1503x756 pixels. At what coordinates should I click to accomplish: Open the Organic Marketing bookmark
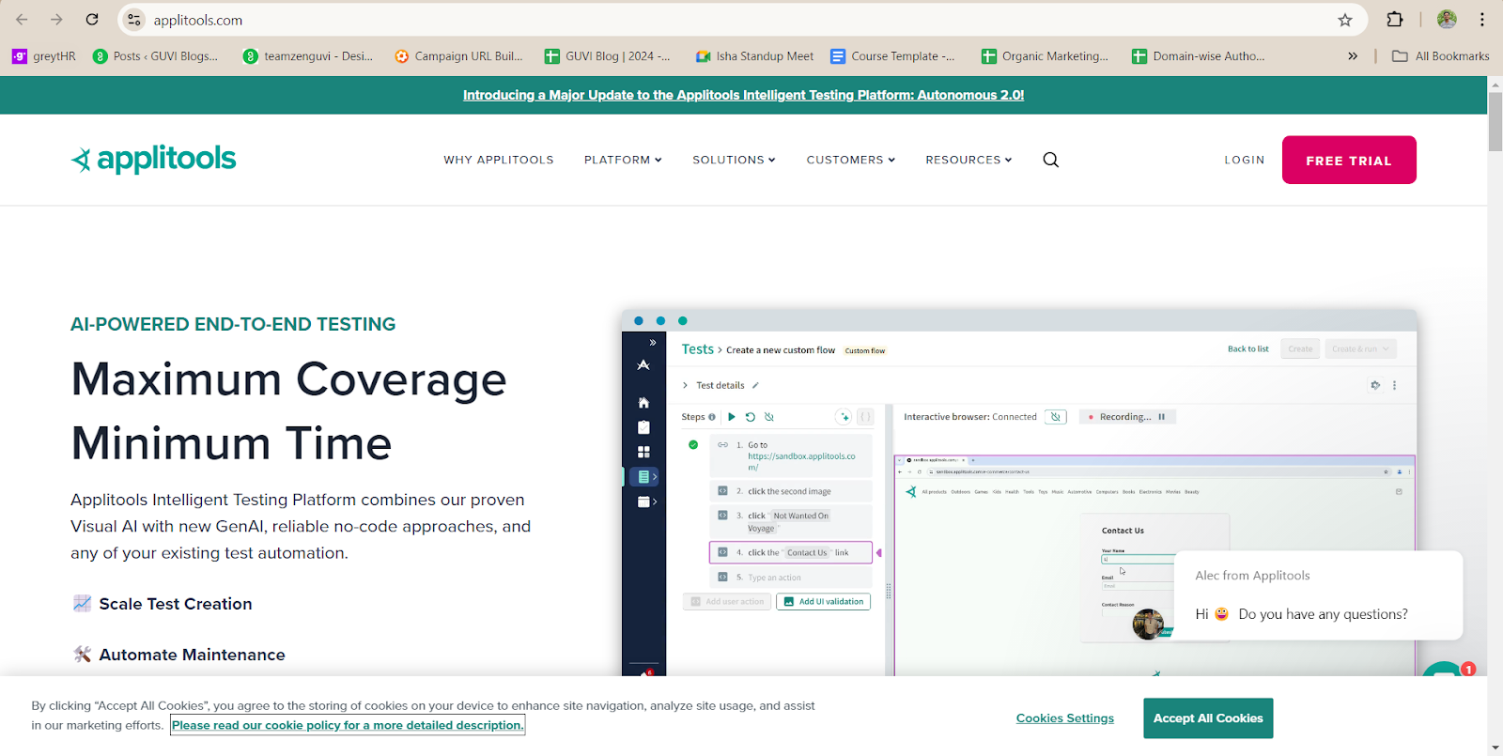(x=1045, y=56)
